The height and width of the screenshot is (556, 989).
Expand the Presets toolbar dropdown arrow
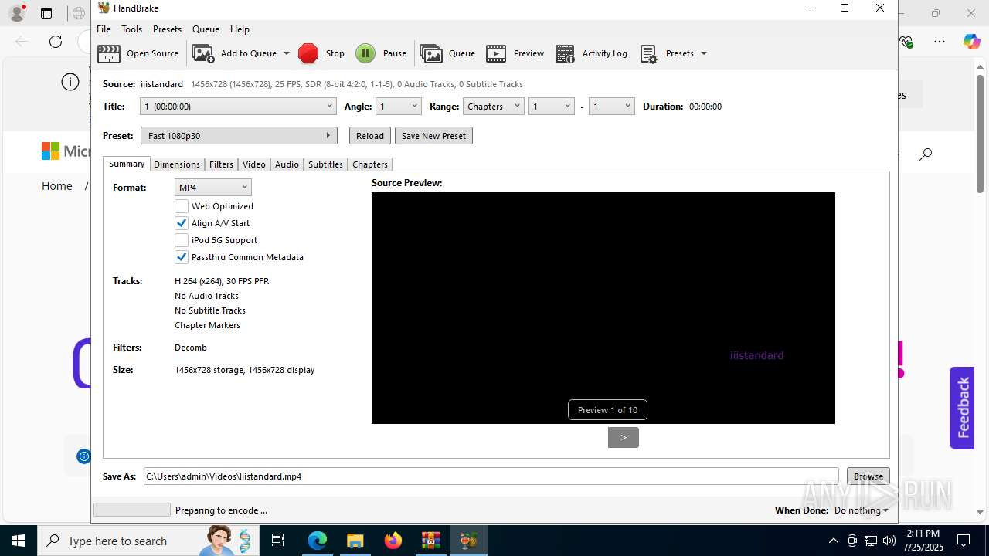click(x=703, y=53)
